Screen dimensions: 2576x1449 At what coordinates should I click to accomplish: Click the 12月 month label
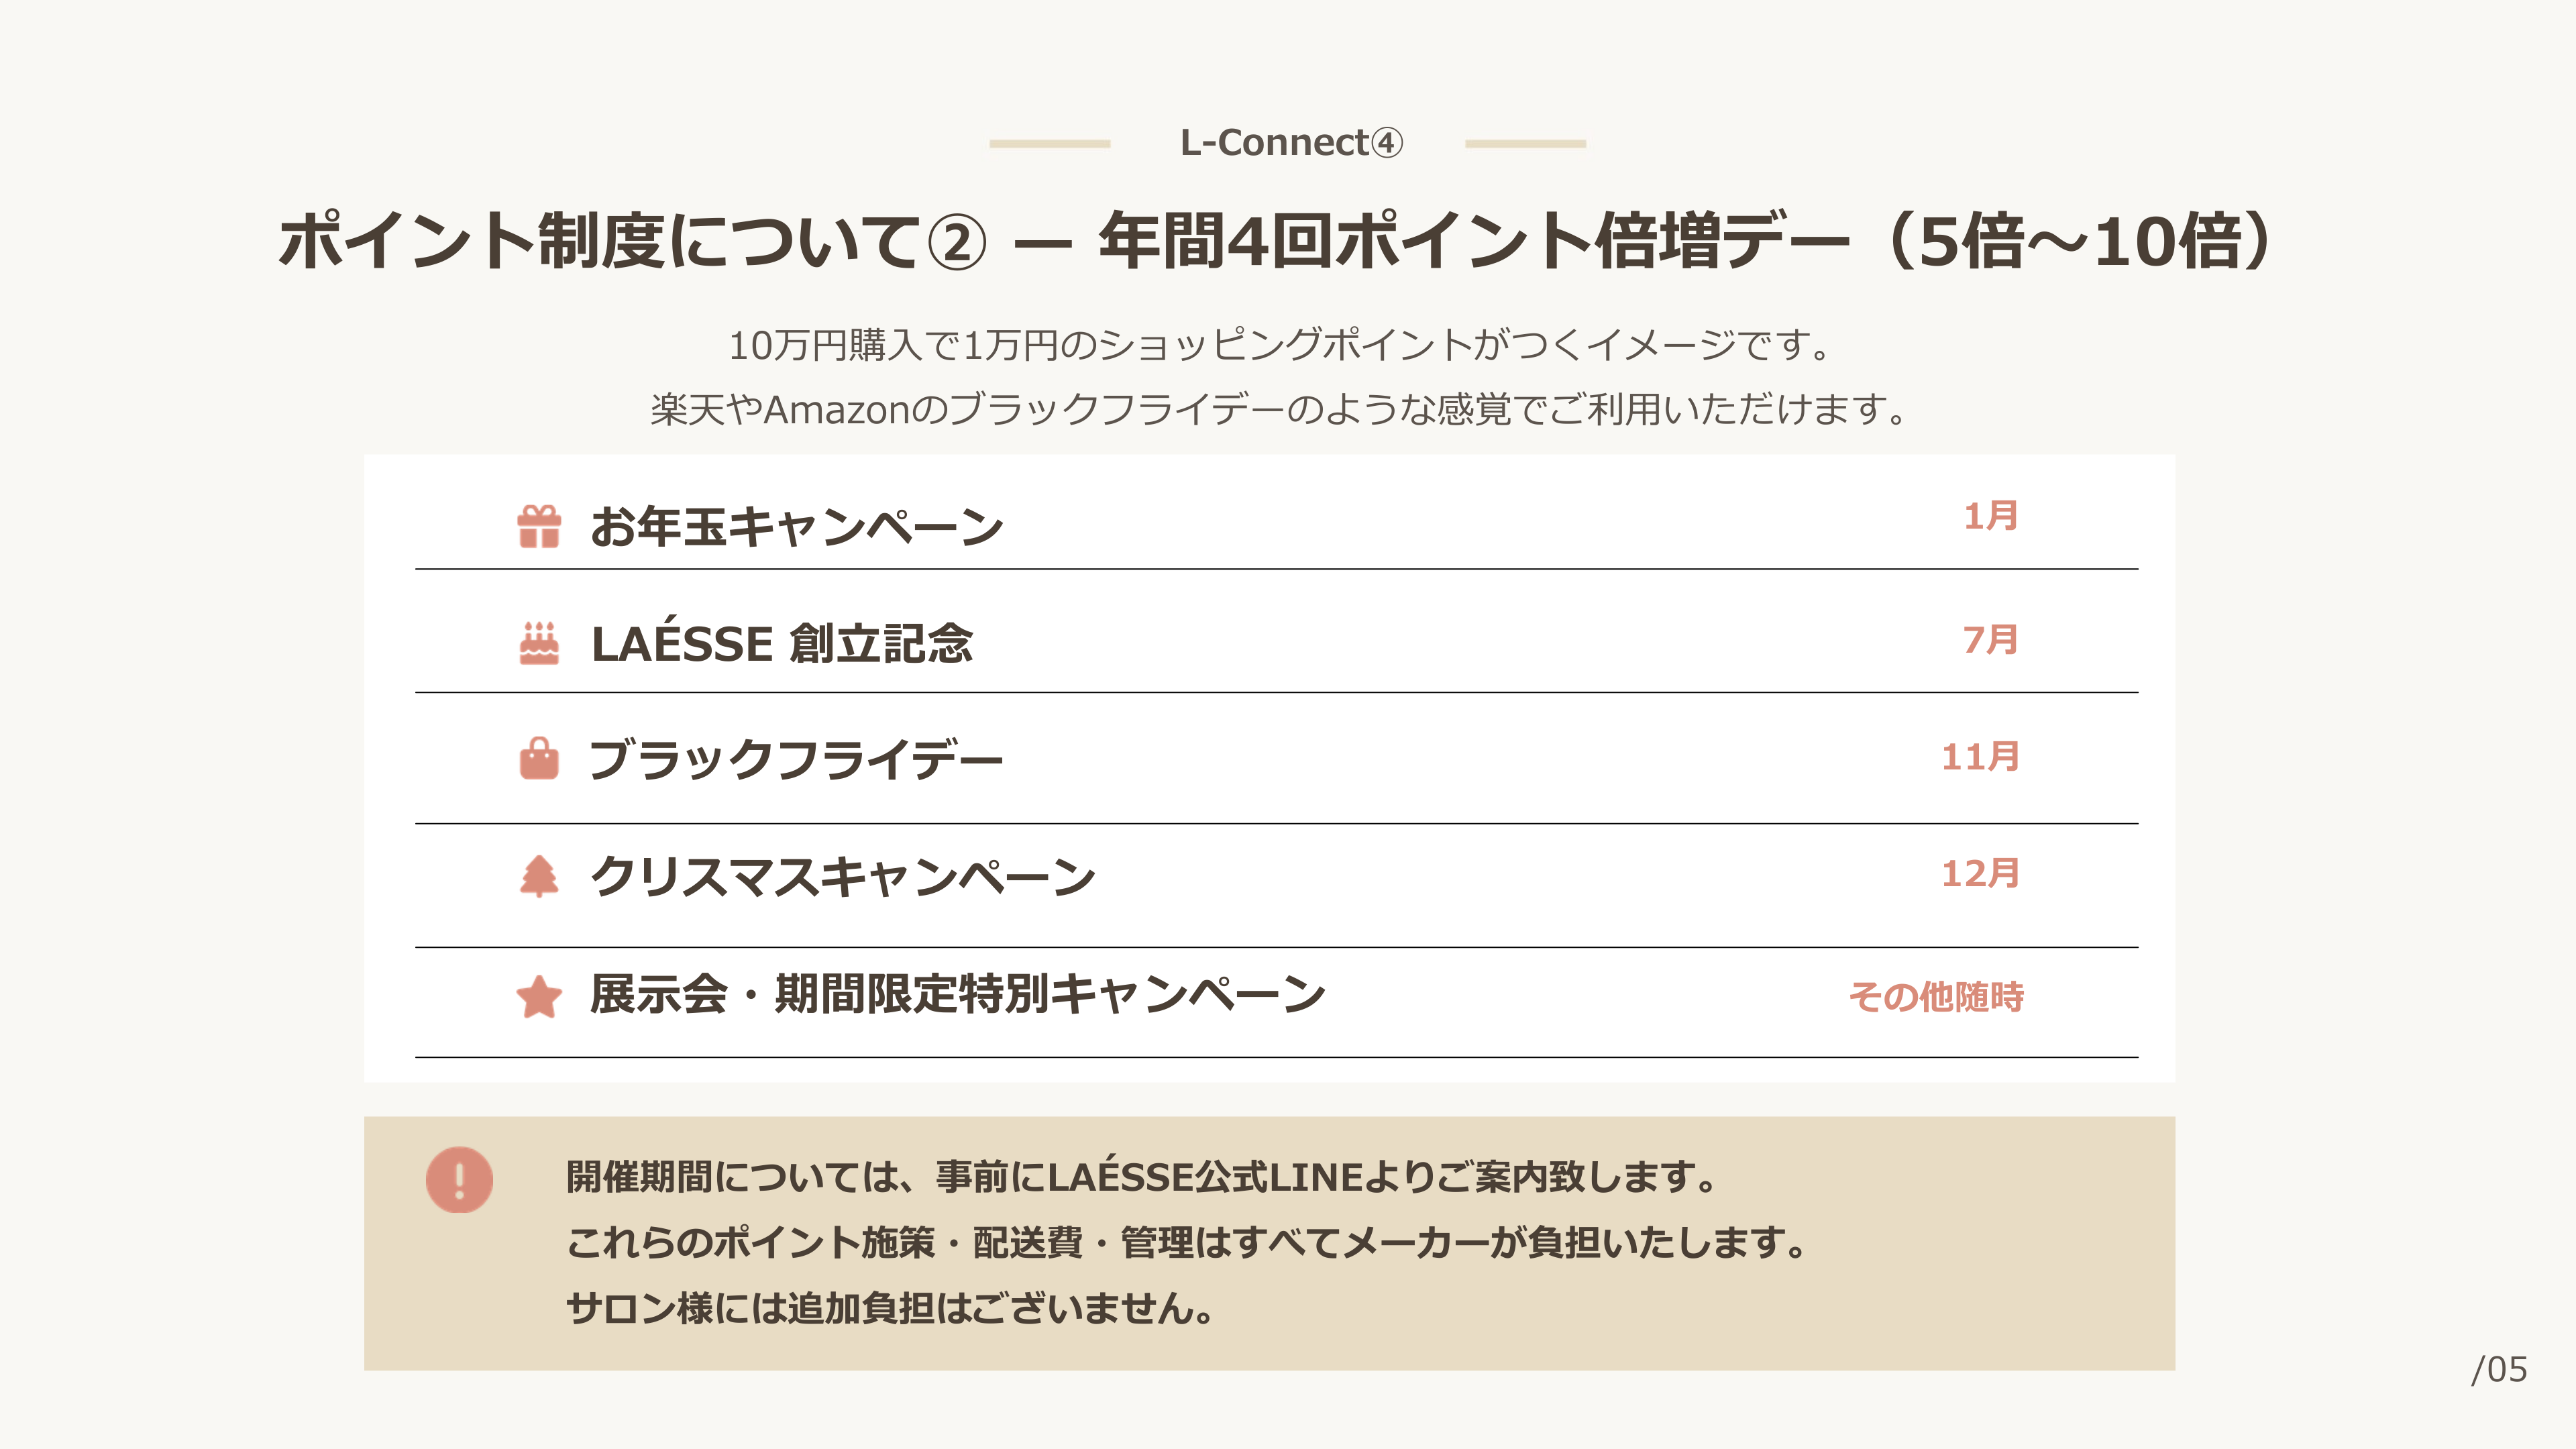pyautogui.click(x=1980, y=874)
